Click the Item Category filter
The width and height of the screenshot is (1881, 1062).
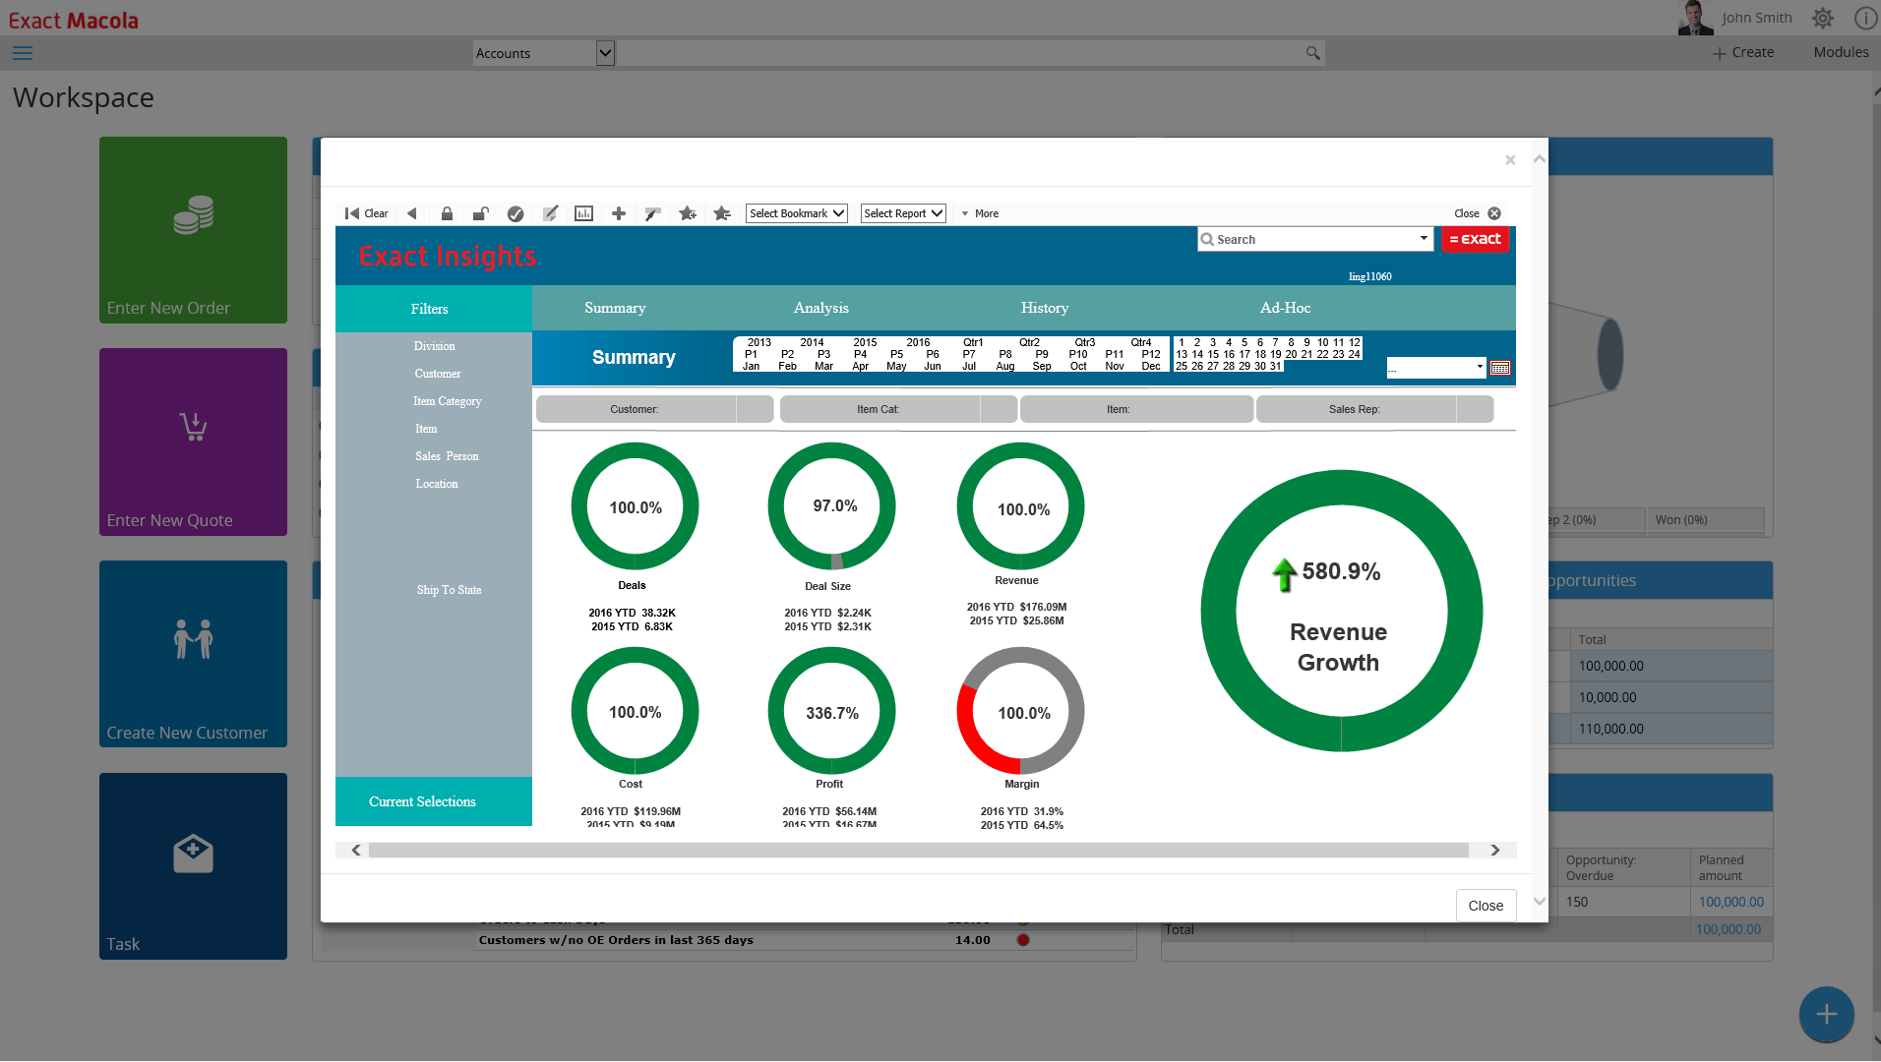(448, 401)
